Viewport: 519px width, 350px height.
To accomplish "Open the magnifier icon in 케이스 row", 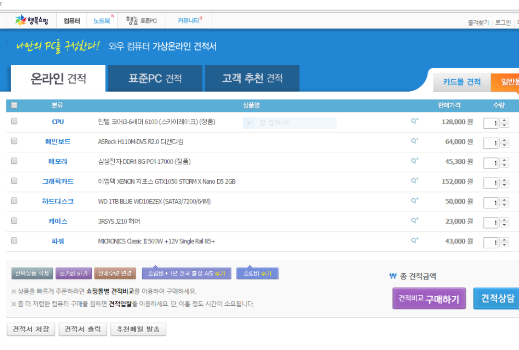I will click(x=414, y=221).
